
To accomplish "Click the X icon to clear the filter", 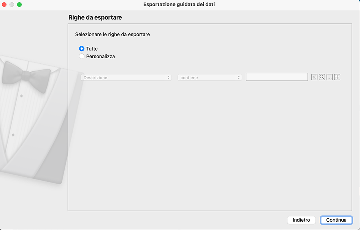I will [x=314, y=77].
